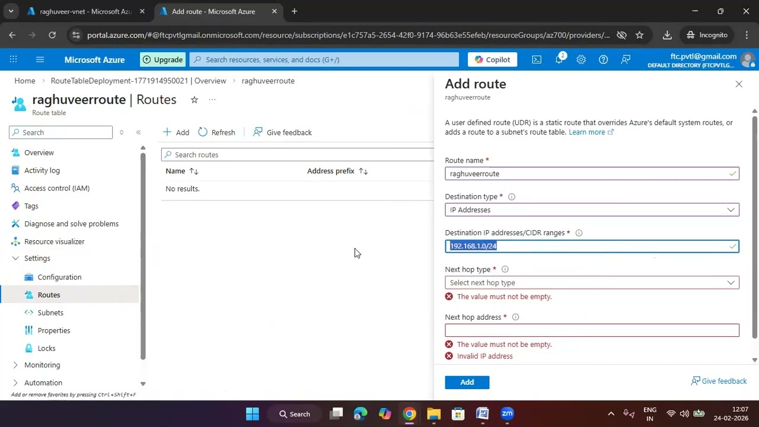Open File Explorer from taskbar
The image size is (759, 427).
pyautogui.click(x=433, y=414)
